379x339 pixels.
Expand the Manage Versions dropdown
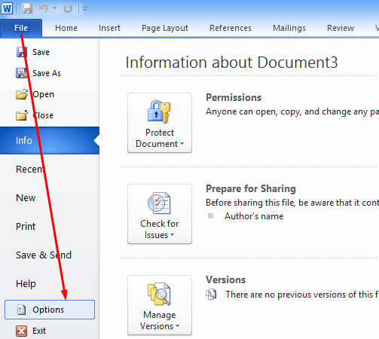[160, 305]
